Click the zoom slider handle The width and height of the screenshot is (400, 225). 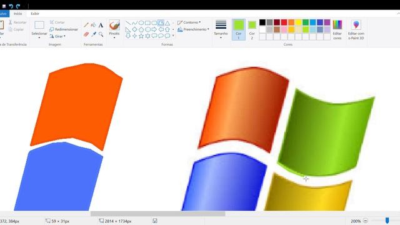[x=387, y=221]
